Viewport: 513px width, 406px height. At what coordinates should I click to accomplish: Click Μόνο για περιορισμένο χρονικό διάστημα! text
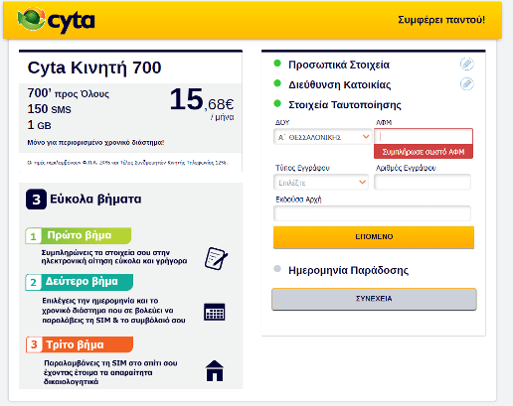click(x=95, y=142)
